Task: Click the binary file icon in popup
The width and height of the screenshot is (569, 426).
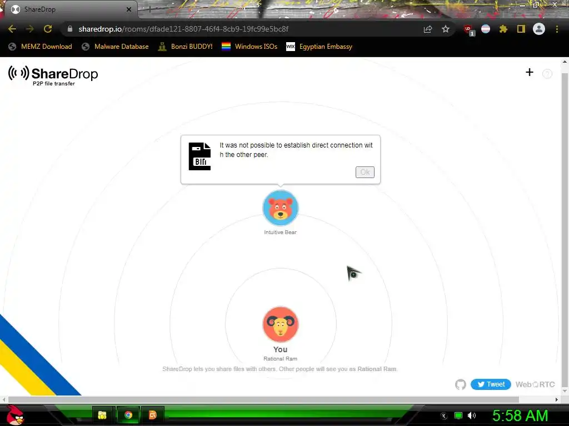Action: (199, 156)
